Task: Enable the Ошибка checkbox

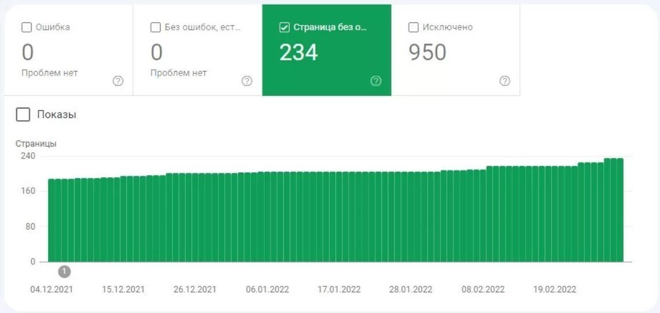Action: [26, 27]
